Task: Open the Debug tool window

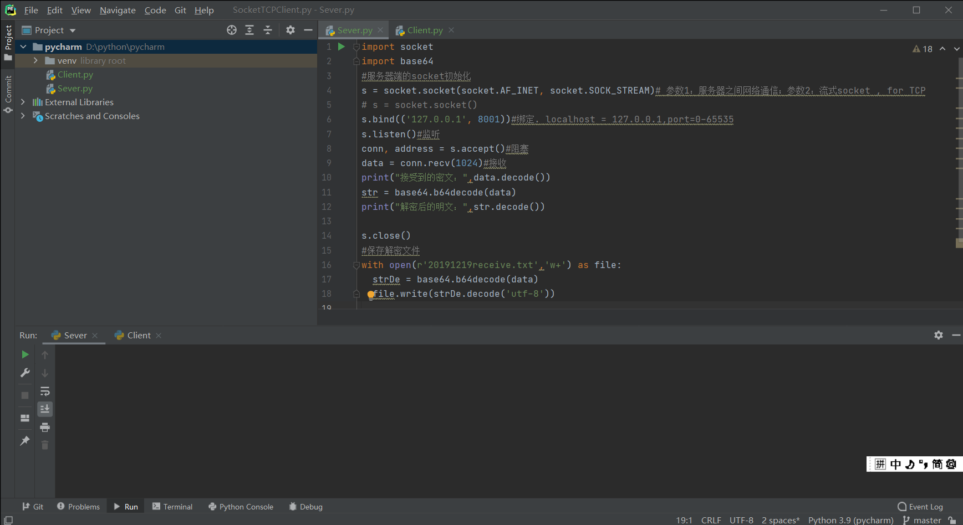Action: click(305, 506)
